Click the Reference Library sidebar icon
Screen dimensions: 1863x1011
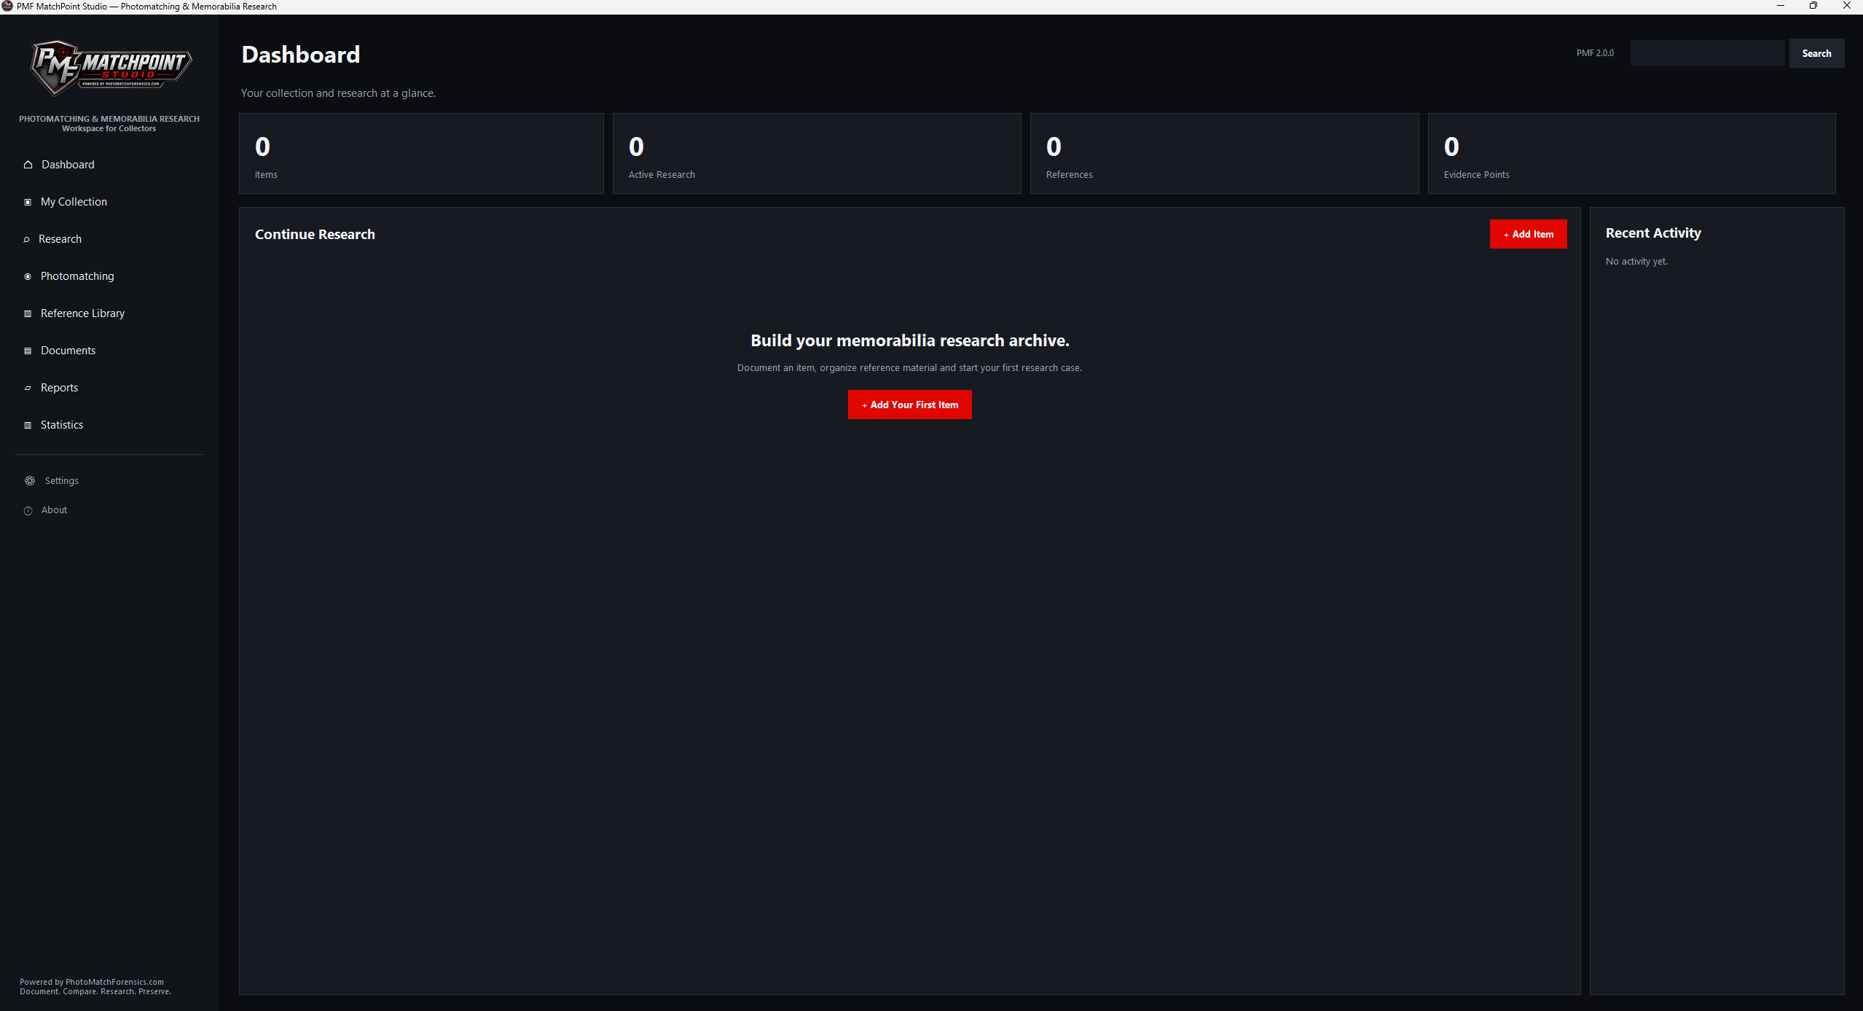coord(28,313)
